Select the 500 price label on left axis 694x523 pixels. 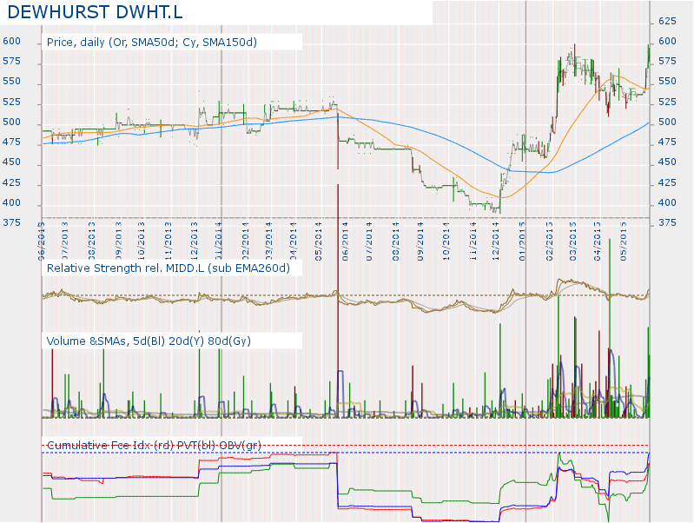point(12,122)
